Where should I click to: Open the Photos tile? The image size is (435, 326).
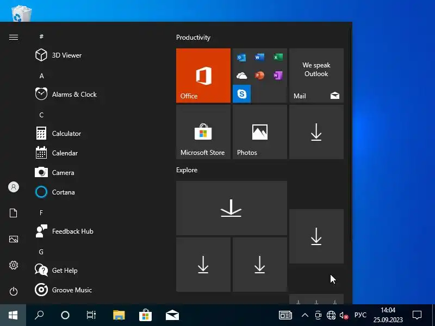click(260, 132)
